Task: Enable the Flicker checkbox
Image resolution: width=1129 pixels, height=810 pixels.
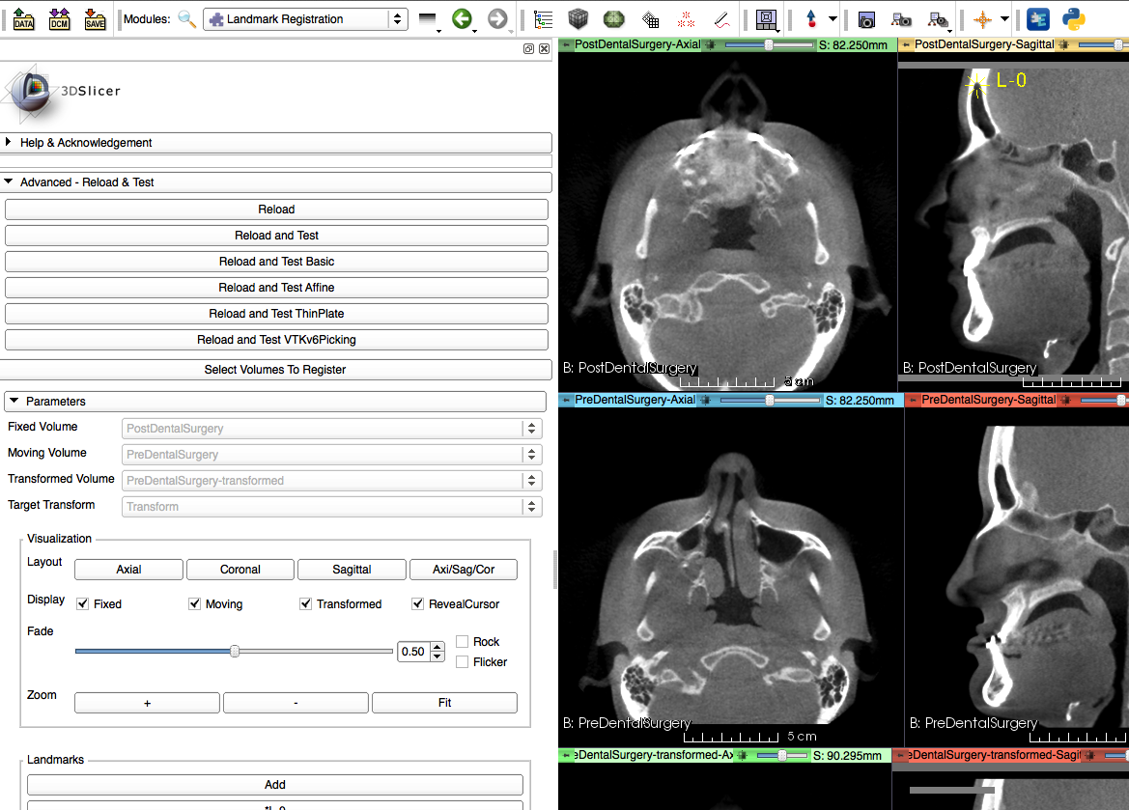Action: (463, 662)
